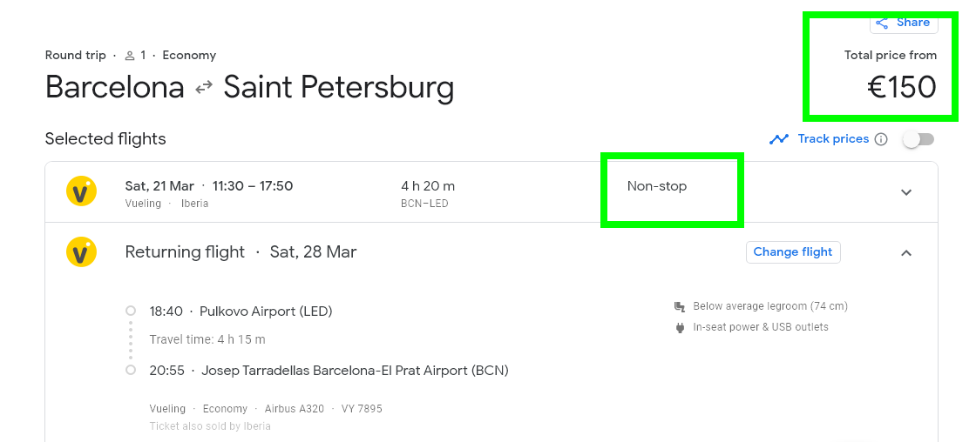The width and height of the screenshot is (976, 442).
Task: Click the Vueling logo beside Returning flight
Action: point(82,251)
